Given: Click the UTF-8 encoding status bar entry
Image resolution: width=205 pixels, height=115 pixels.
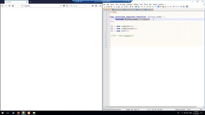Looking at the screenshot, I should pyautogui.click(x=189, y=110).
